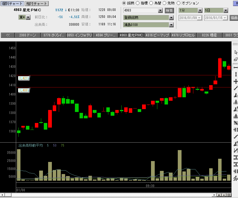Open the stock code 4963 dropdown
Screen dimensions: 238x198
point(160,10)
